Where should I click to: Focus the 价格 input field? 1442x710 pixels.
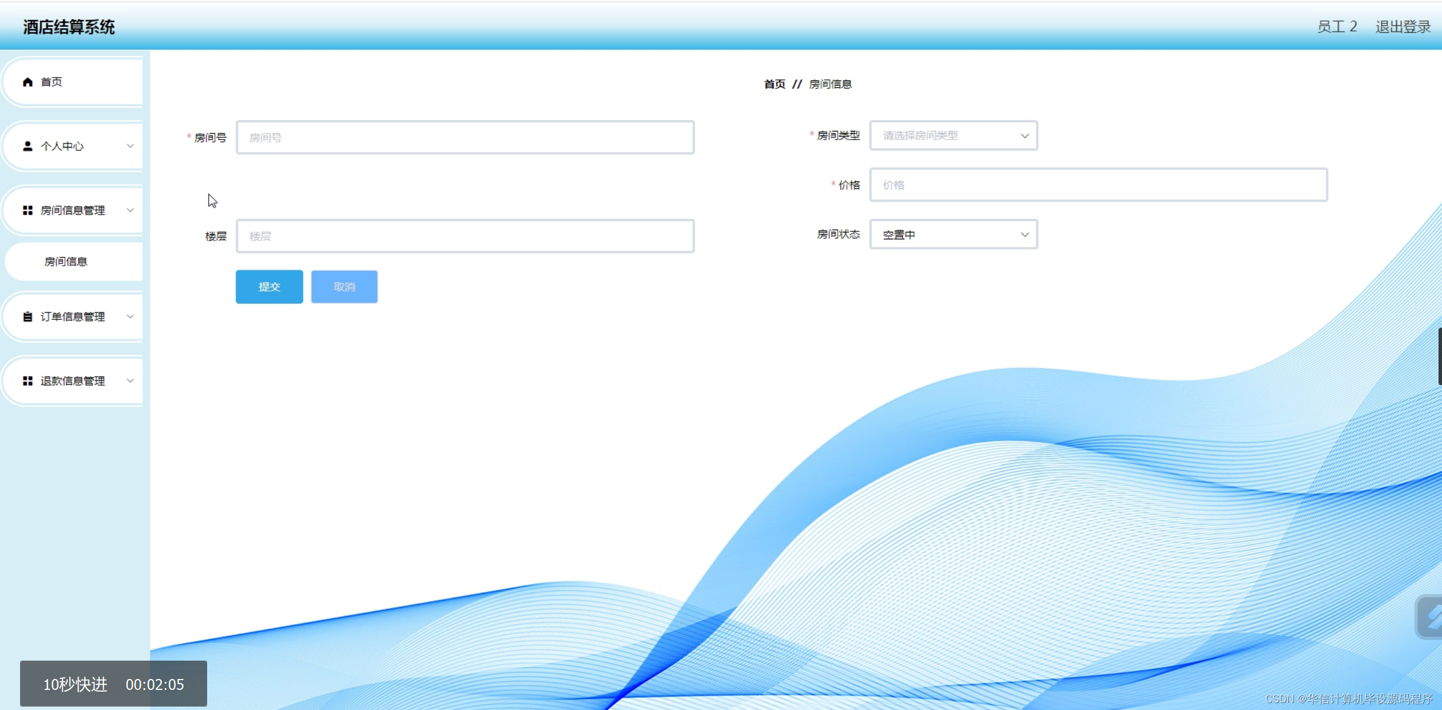(x=1098, y=185)
